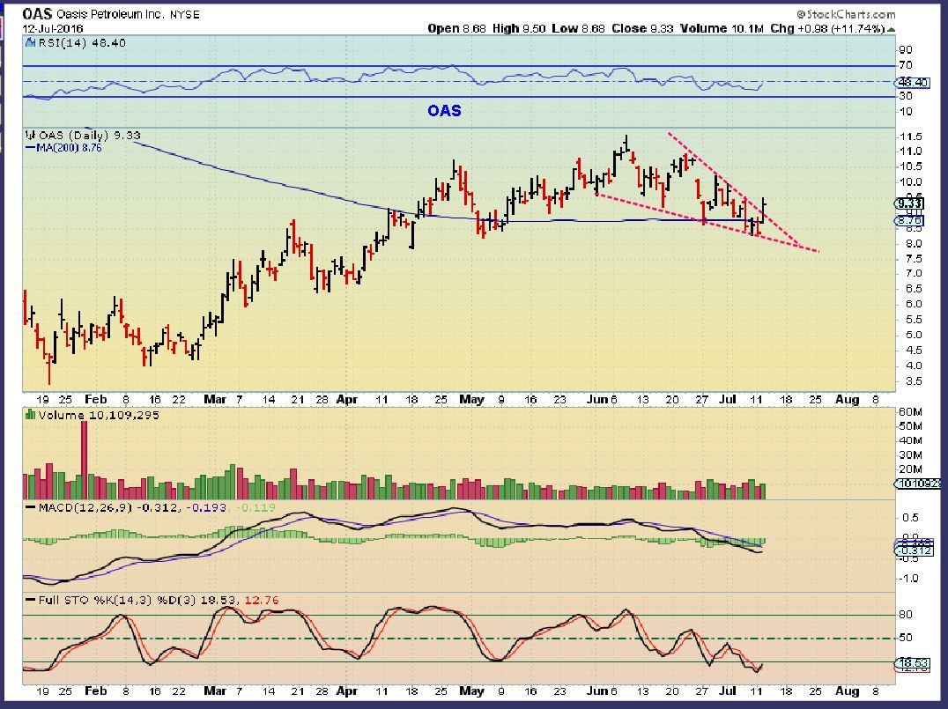
Task: Click the 40M label on the volume axis
Action: coord(910,440)
